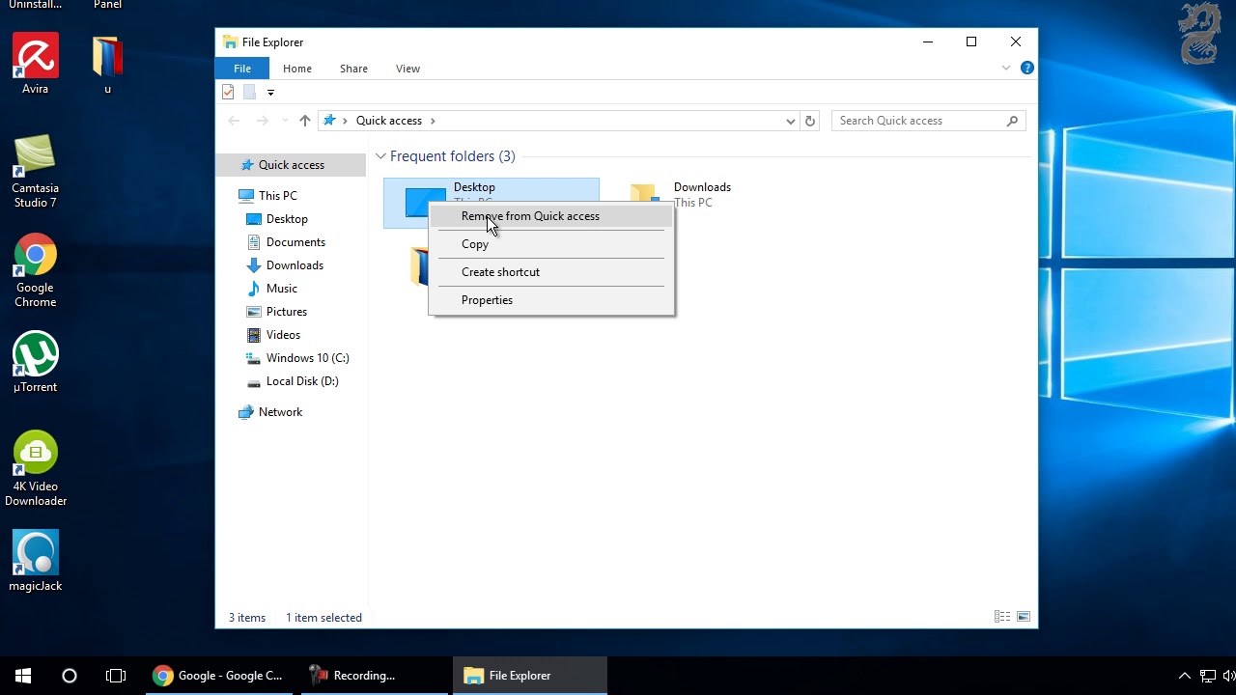Switch to Large icons view in status bar
Image resolution: width=1236 pixels, height=695 pixels.
1024,617
